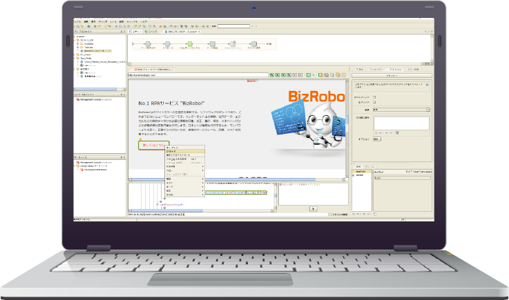The image size is (509, 300).
Task: Select the first step node in the workflow
Action: [148, 43]
